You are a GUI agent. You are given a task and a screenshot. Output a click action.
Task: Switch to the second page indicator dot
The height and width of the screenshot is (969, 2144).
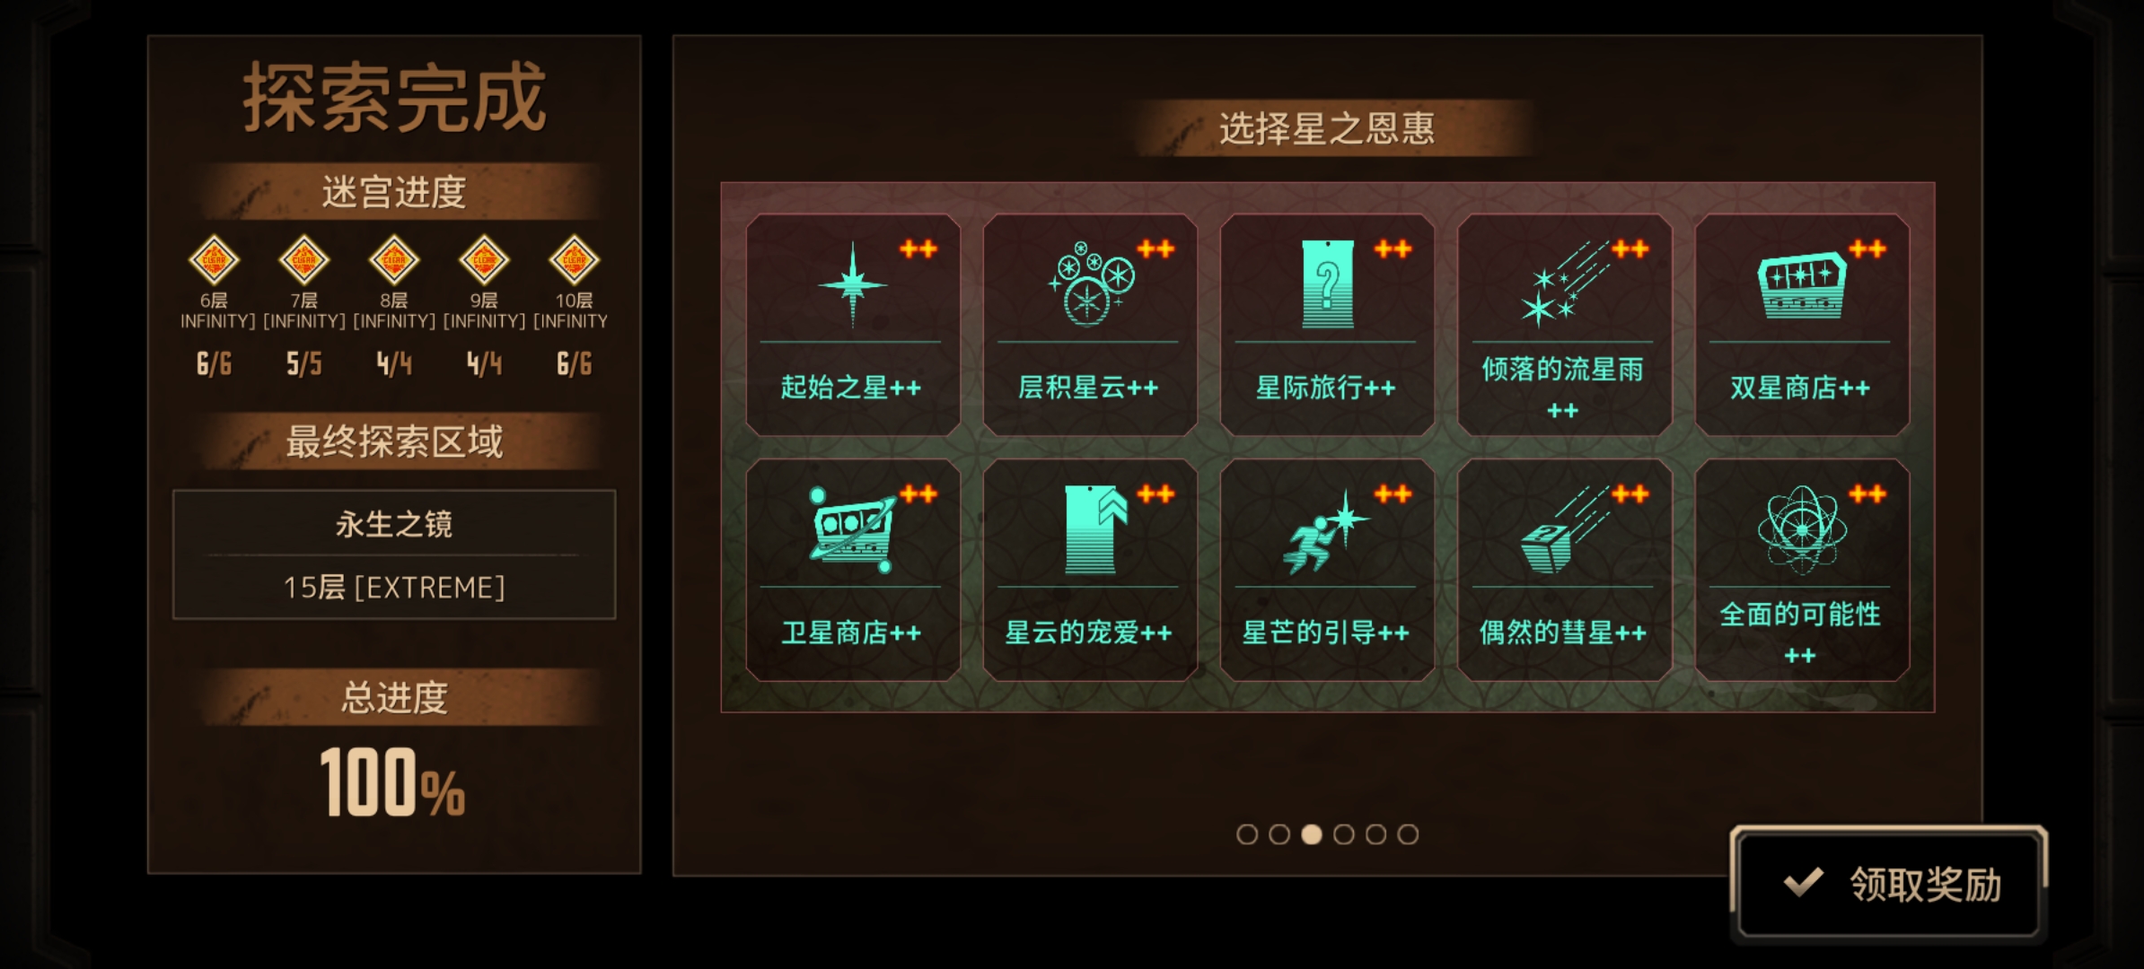[1279, 834]
